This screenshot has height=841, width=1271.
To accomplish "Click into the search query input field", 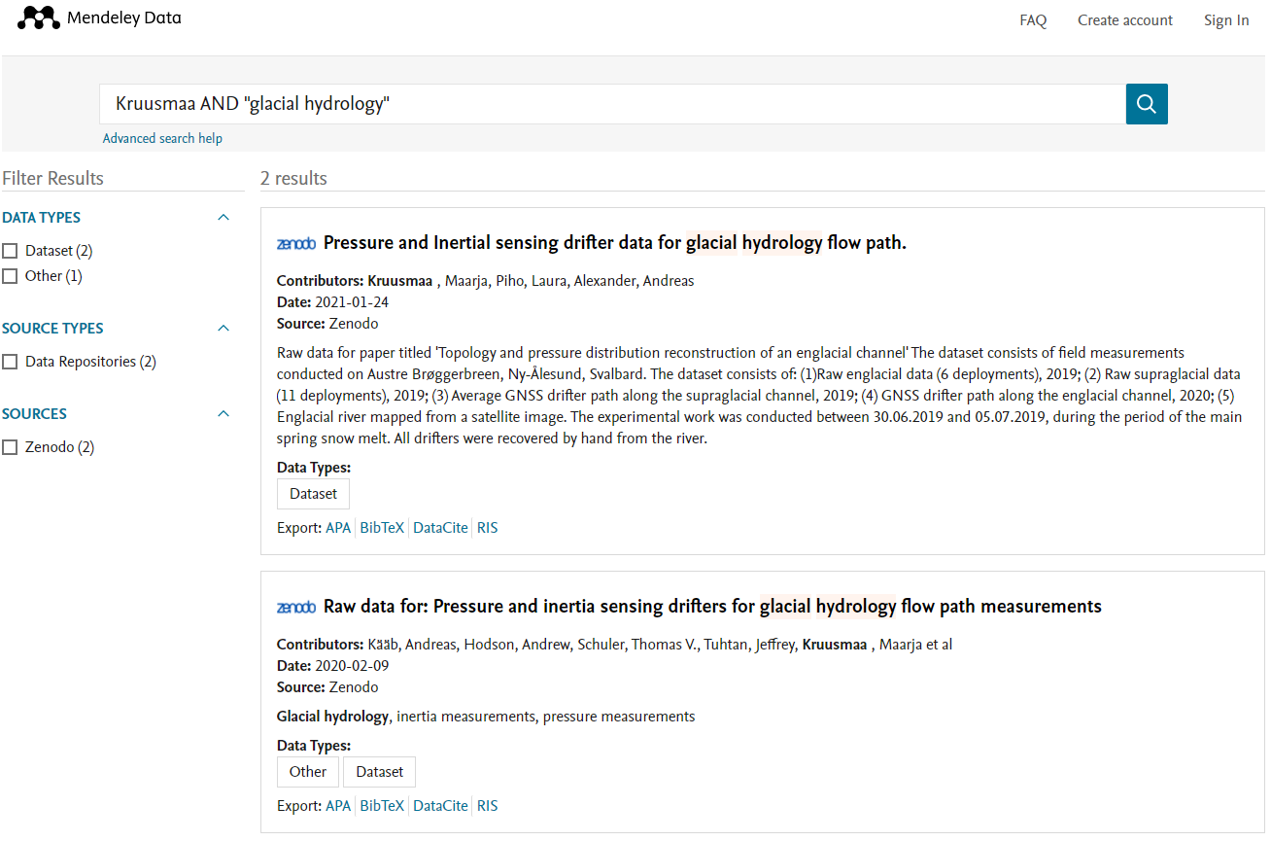I will tap(612, 104).
